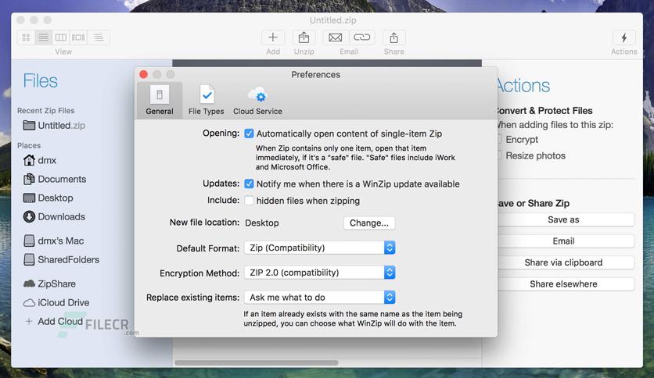This screenshot has width=654, height=378.
Task: Click the Email envelope toolbar icon
Action: [336, 37]
